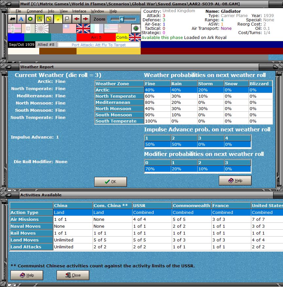
Task: Open the Command menu
Action: (x=35, y=11)
